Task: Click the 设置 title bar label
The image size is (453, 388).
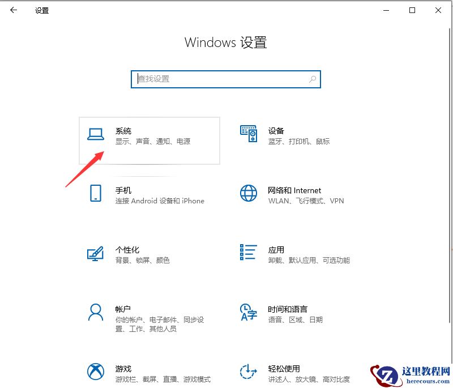Action: pos(41,10)
